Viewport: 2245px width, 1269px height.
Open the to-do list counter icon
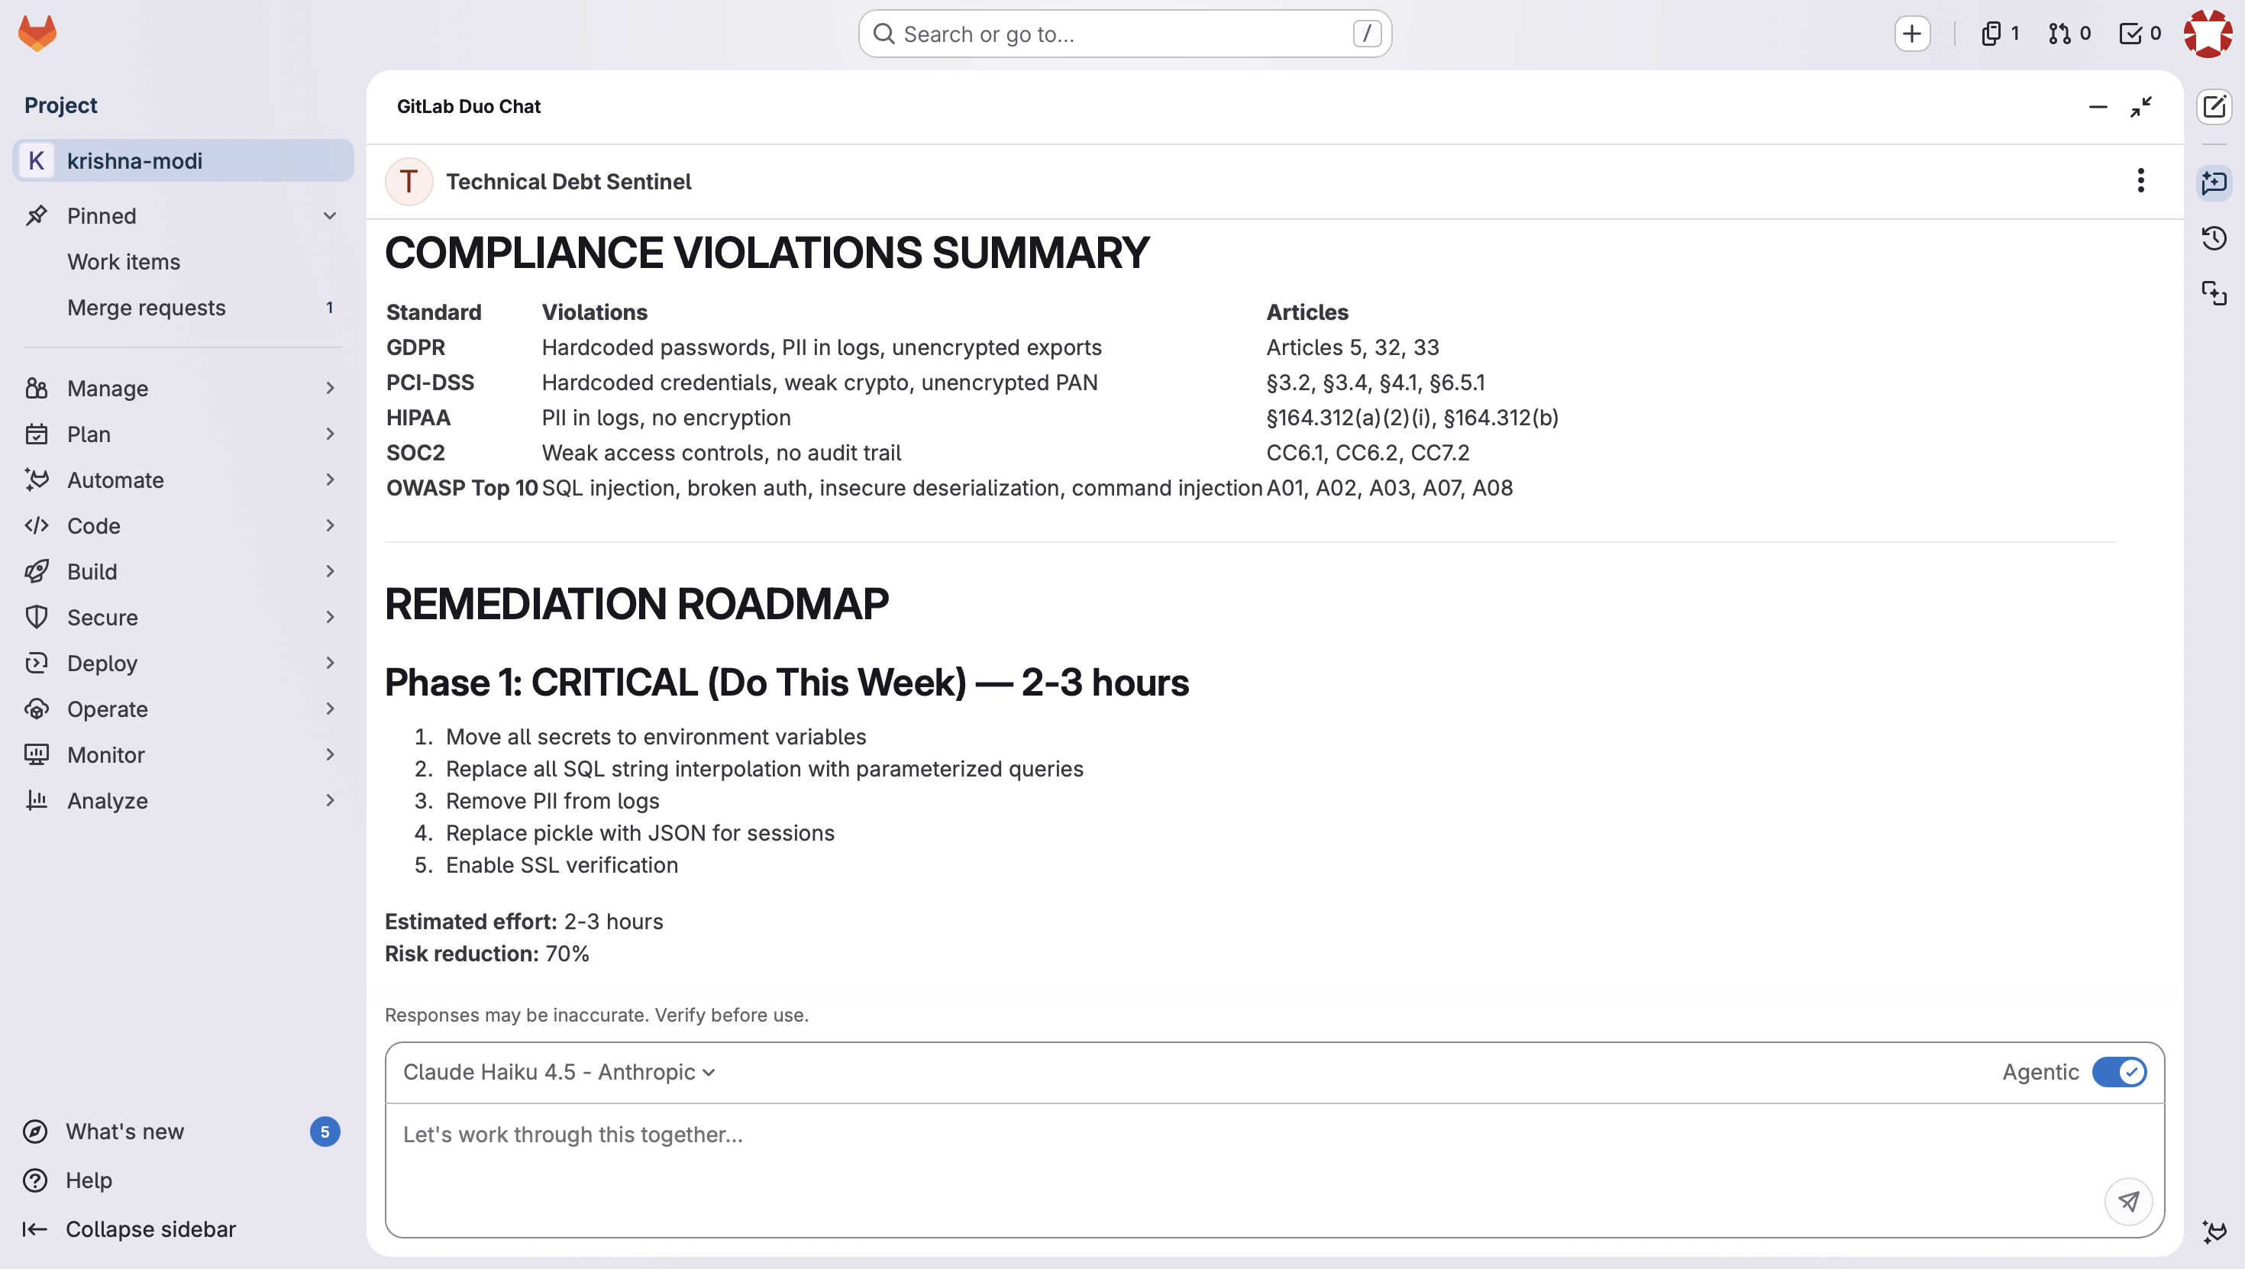pyautogui.click(x=2140, y=33)
